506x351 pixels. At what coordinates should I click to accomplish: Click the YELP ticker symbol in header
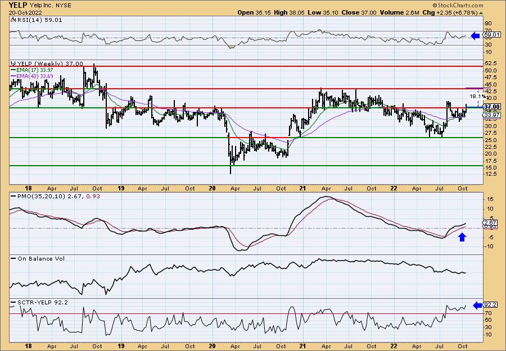click(x=18, y=5)
